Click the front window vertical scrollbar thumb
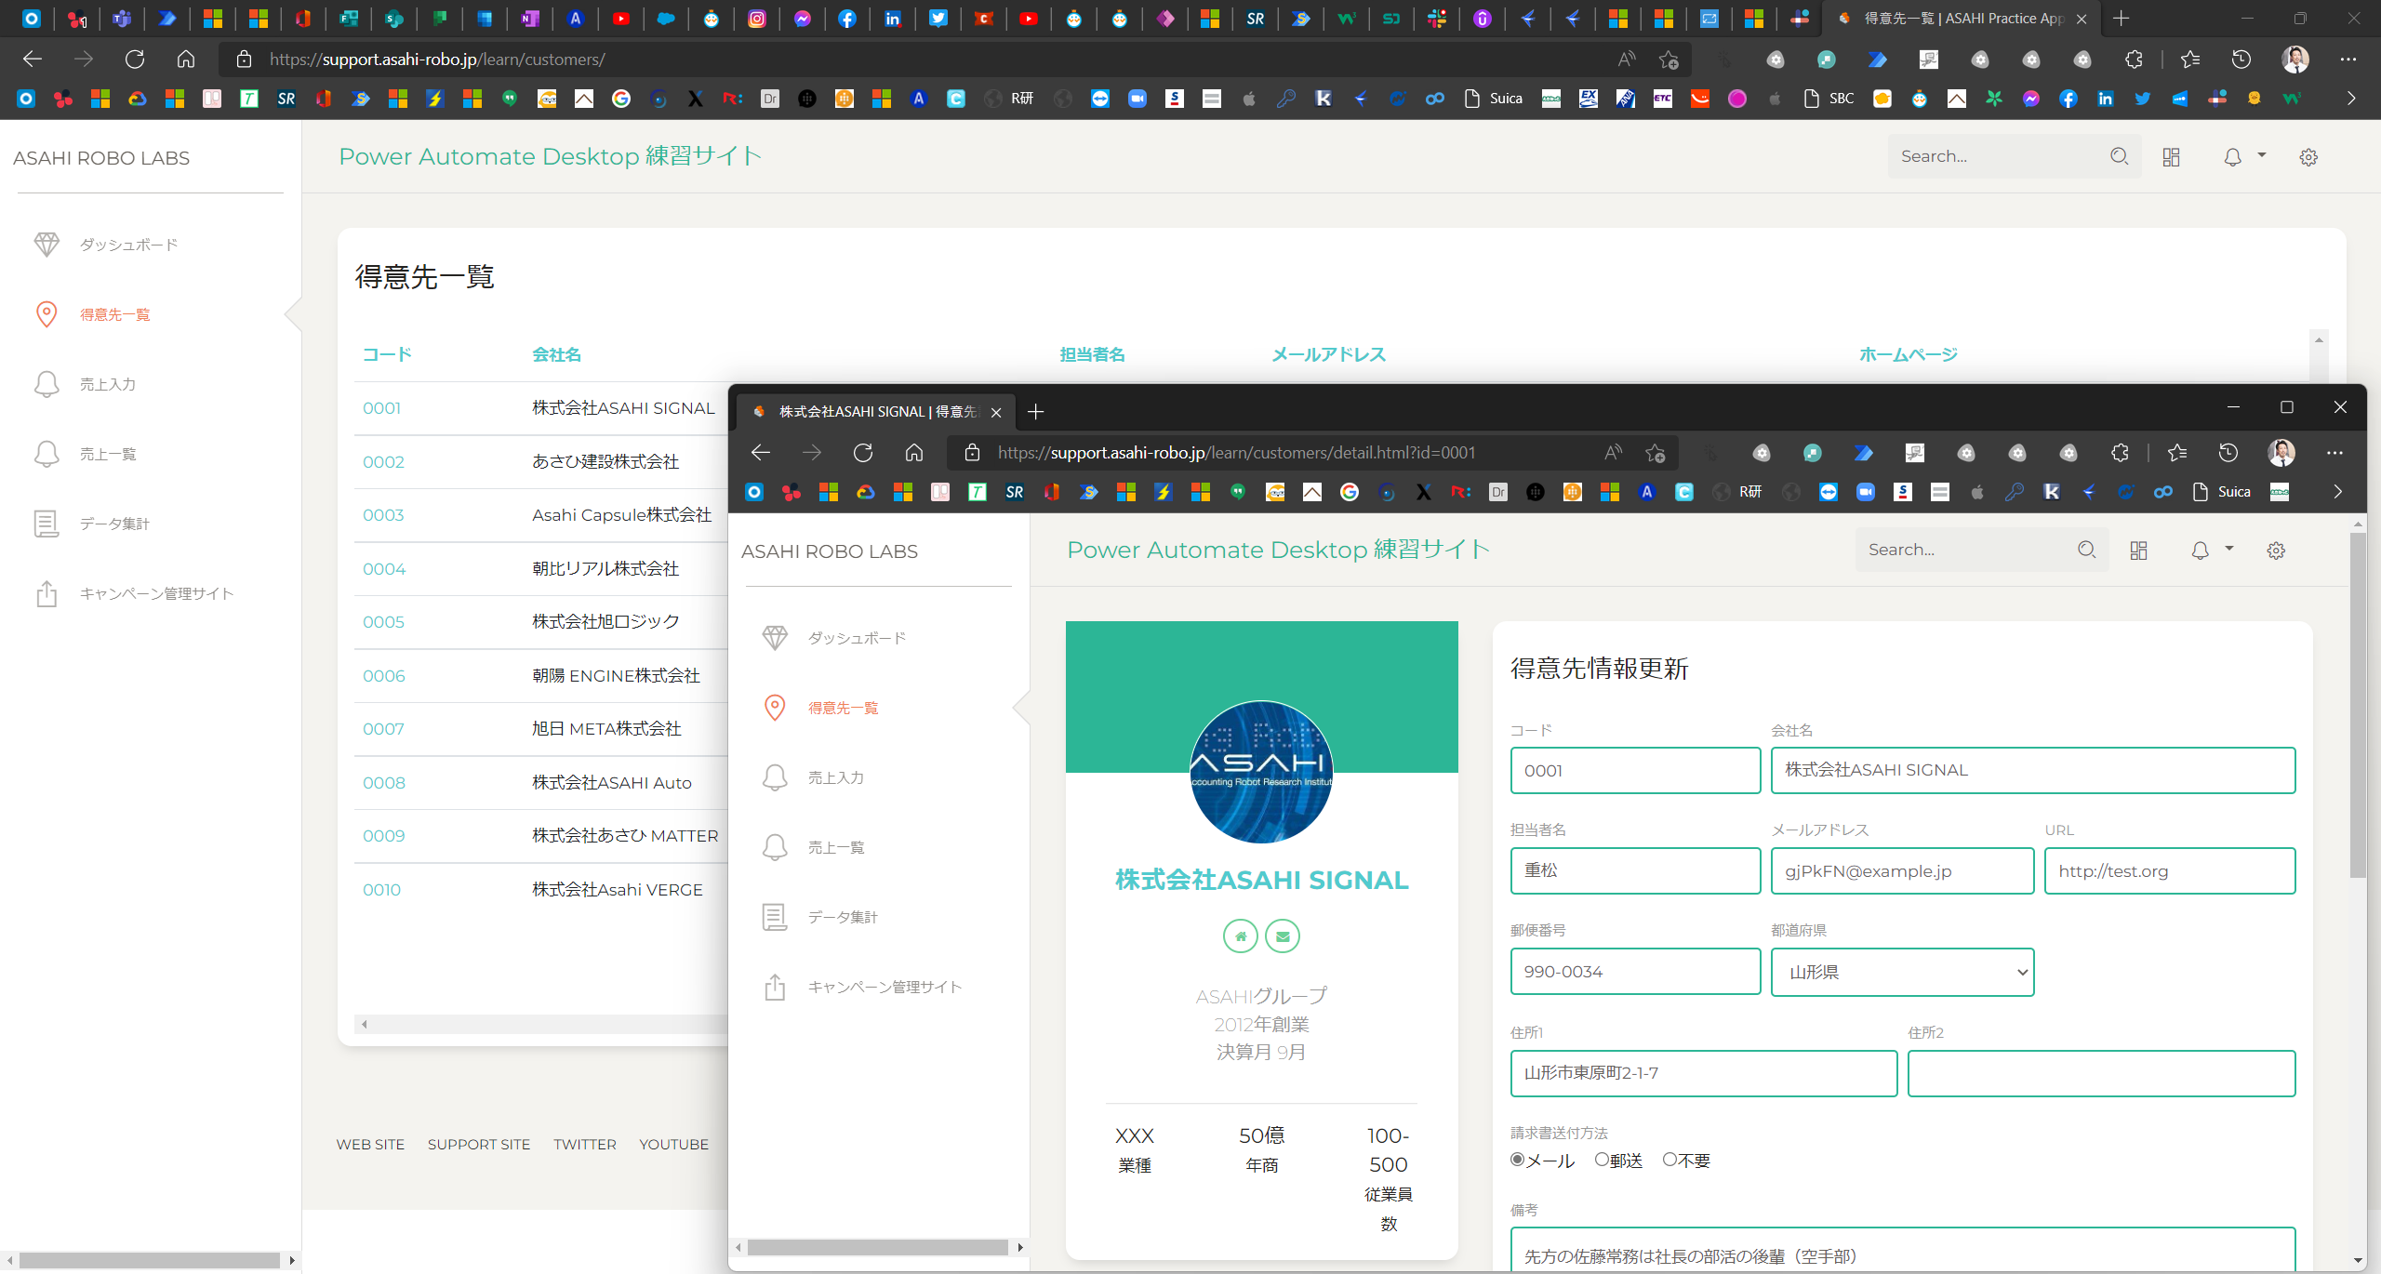The image size is (2381, 1274). 2357,705
